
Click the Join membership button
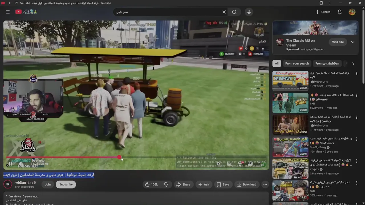click(48, 184)
